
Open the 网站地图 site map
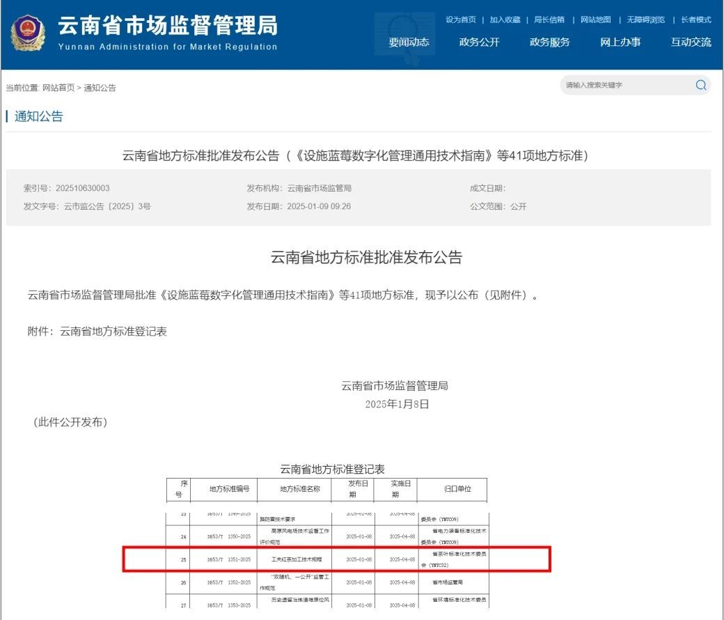coord(595,20)
